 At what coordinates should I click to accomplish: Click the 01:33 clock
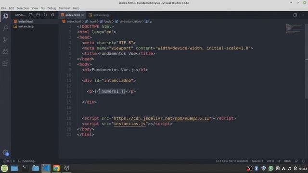click(303, 169)
